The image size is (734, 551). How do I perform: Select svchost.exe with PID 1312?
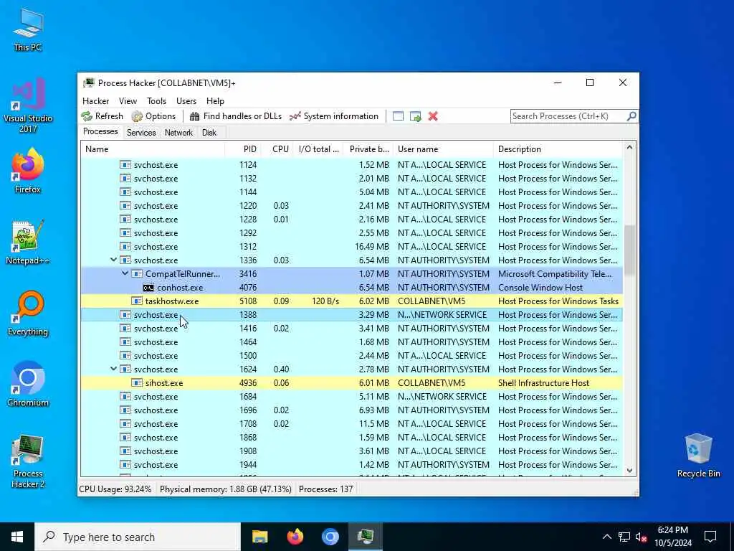[x=352, y=247]
